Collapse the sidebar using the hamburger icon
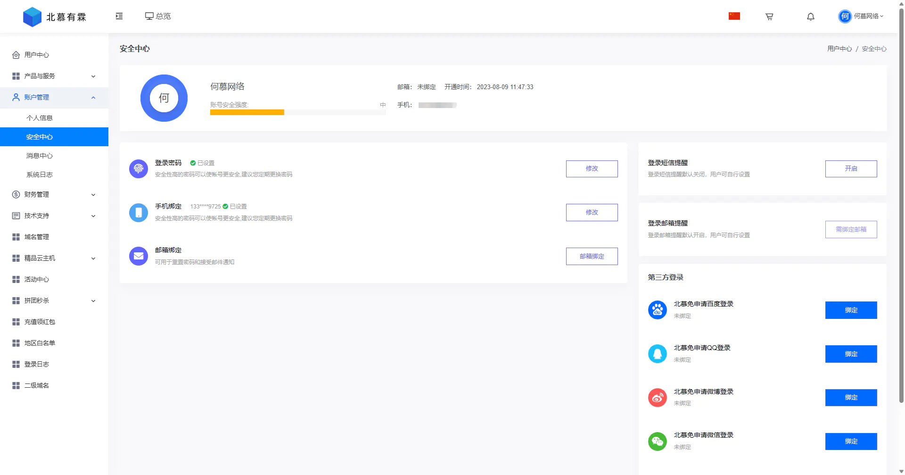Screen dimensions: 905x475 tap(119, 16)
